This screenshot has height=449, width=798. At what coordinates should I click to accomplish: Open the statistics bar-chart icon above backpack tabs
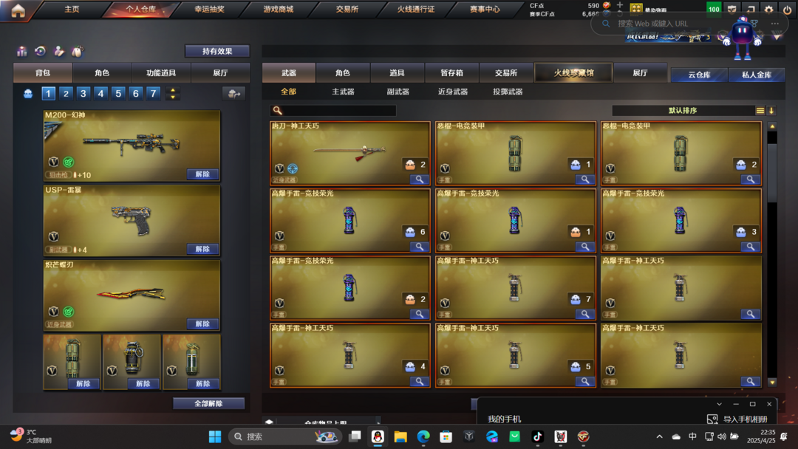coord(22,51)
